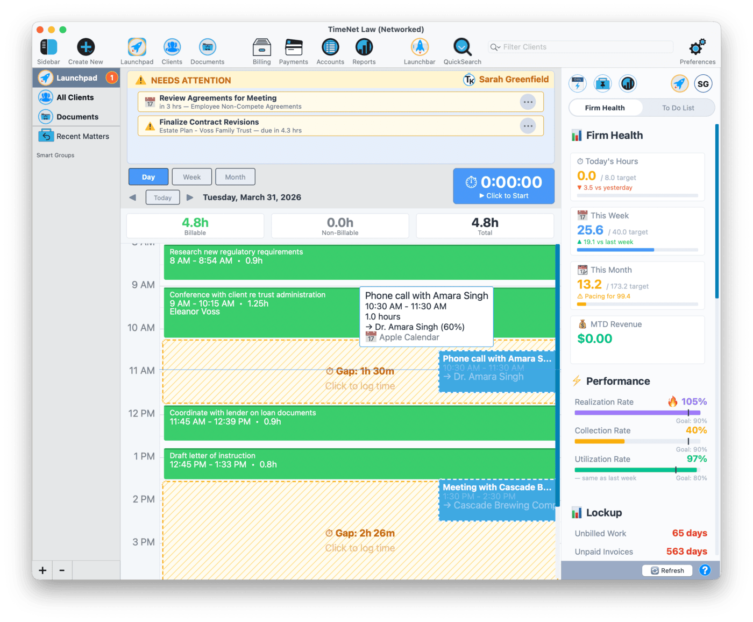Screen dimensions: 753x622
Task: Click the Create New plus icon
Action: (x=86, y=47)
